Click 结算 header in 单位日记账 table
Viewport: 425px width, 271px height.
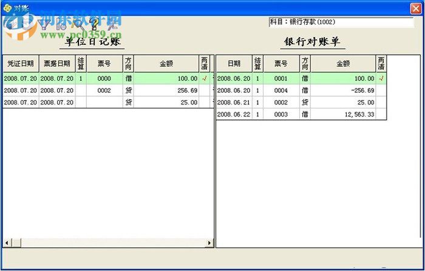[x=81, y=64]
